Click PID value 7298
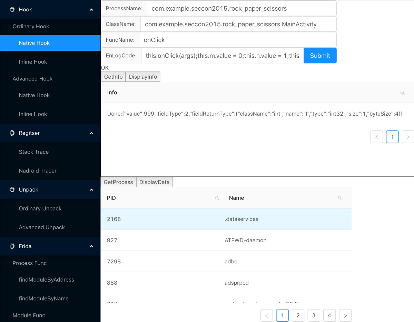This screenshot has height=322, width=414. [x=114, y=261]
